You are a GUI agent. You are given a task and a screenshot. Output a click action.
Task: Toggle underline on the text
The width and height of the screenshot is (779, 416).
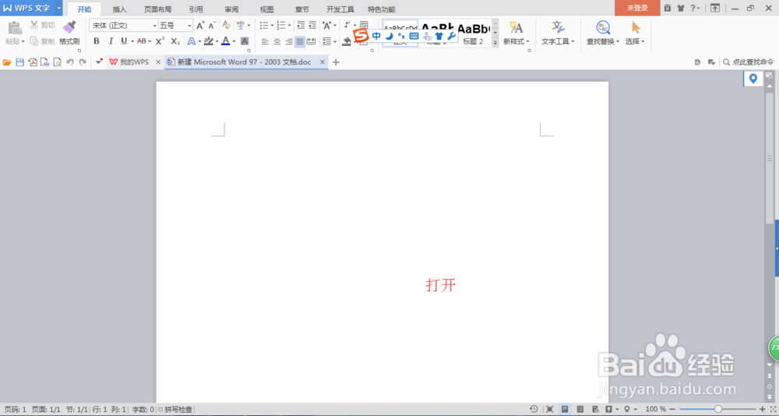pyautogui.click(x=124, y=41)
